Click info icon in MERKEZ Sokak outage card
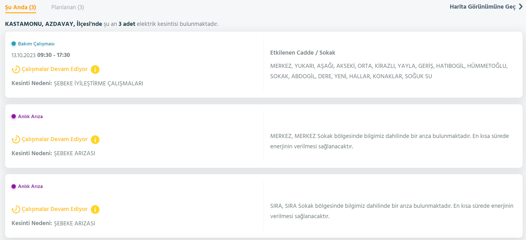This screenshot has height=240, width=526. point(95,140)
